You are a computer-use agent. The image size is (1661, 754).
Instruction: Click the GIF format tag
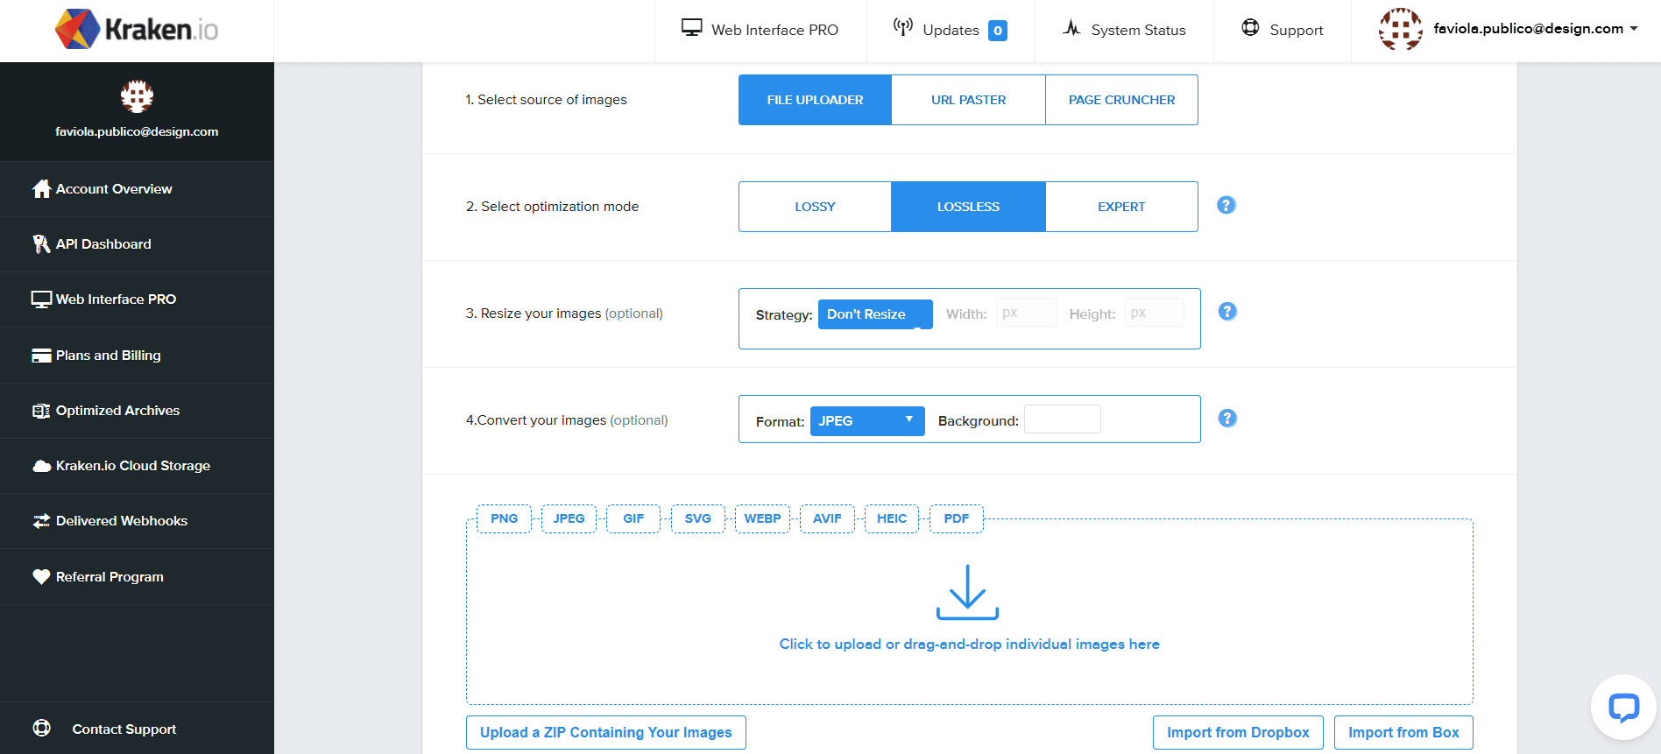point(633,518)
